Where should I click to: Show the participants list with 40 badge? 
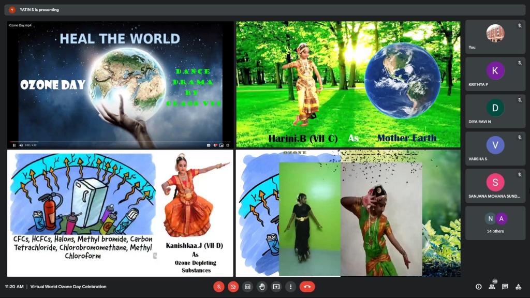(492, 287)
